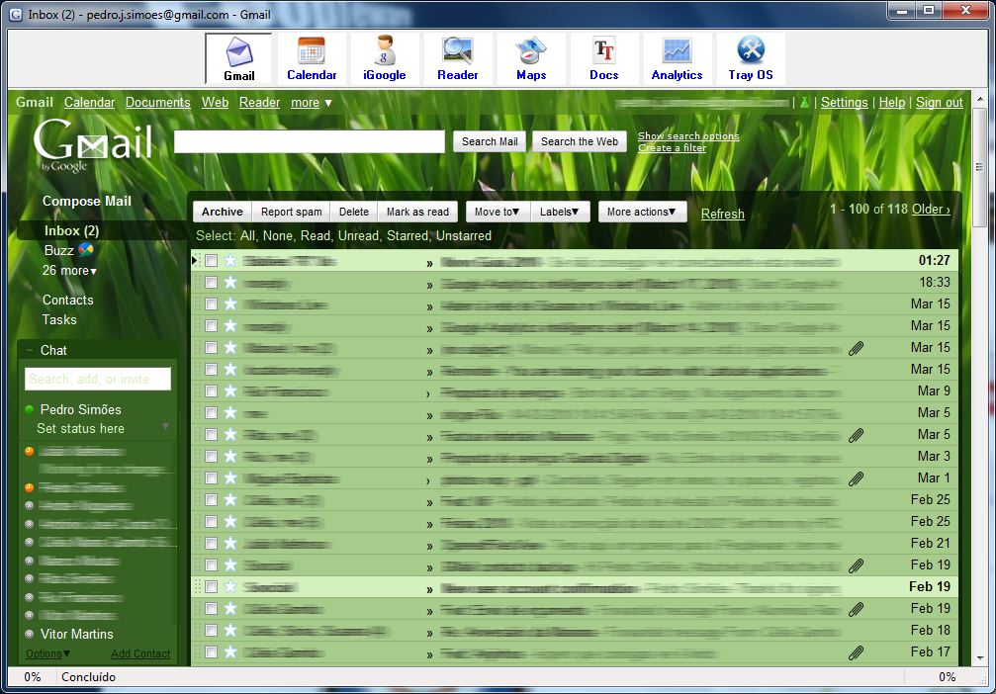Image resolution: width=996 pixels, height=694 pixels.
Task: Click the status icon beside Vitor Martins
Action: [x=29, y=634]
